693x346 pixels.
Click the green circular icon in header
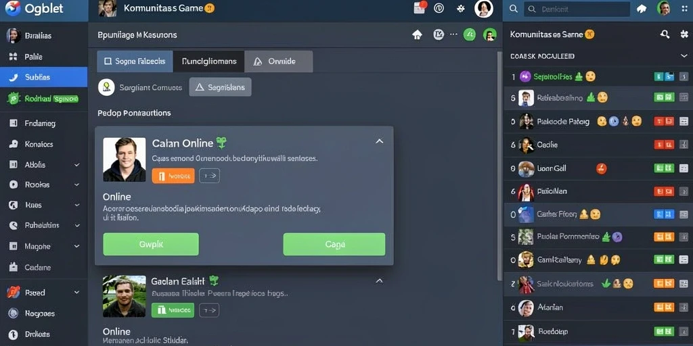point(470,34)
